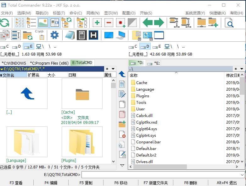The width and height of the screenshot is (246, 186).
Task: Toggle the quick view panel icon
Action: click(55, 23)
